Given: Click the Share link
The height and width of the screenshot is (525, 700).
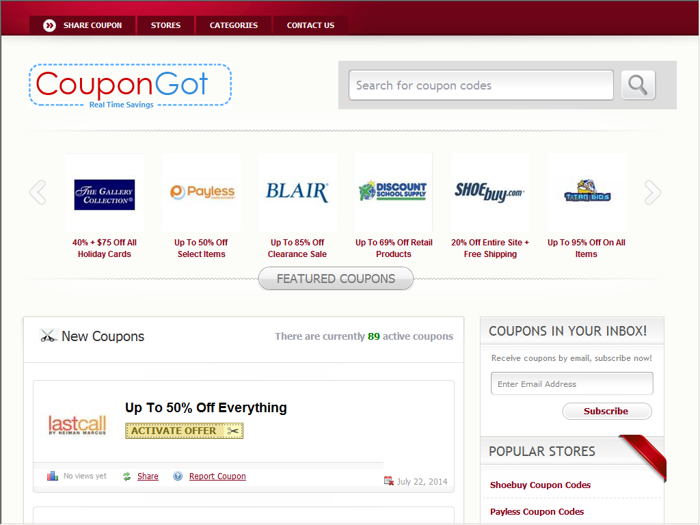Looking at the screenshot, I should point(148,476).
